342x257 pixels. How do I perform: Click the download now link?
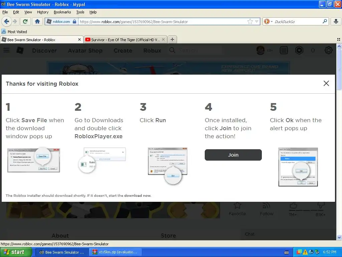tap(137, 195)
